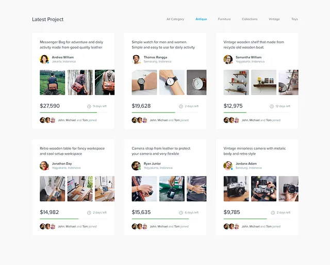Switch to the All Category tab
This screenshot has height=265, width=330.
click(175, 19)
